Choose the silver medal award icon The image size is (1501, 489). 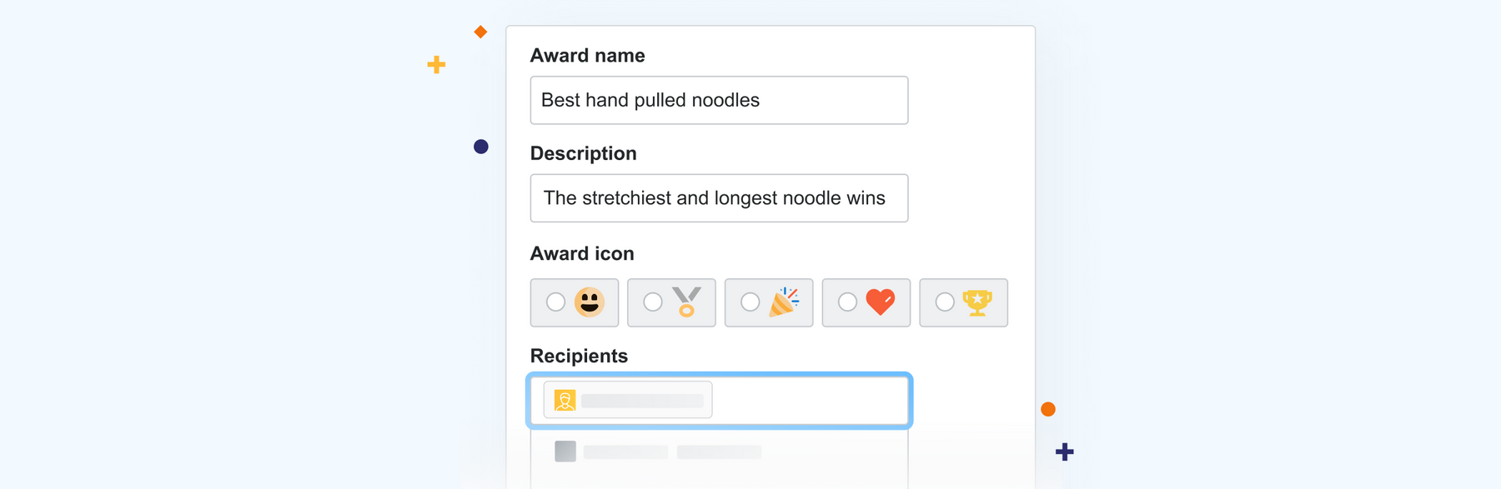tap(686, 302)
